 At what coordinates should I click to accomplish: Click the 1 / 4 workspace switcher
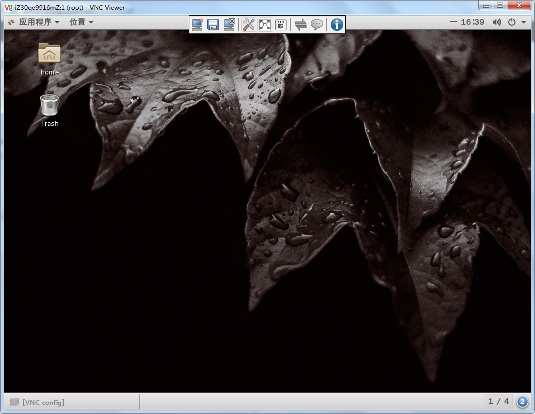click(x=498, y=401)
